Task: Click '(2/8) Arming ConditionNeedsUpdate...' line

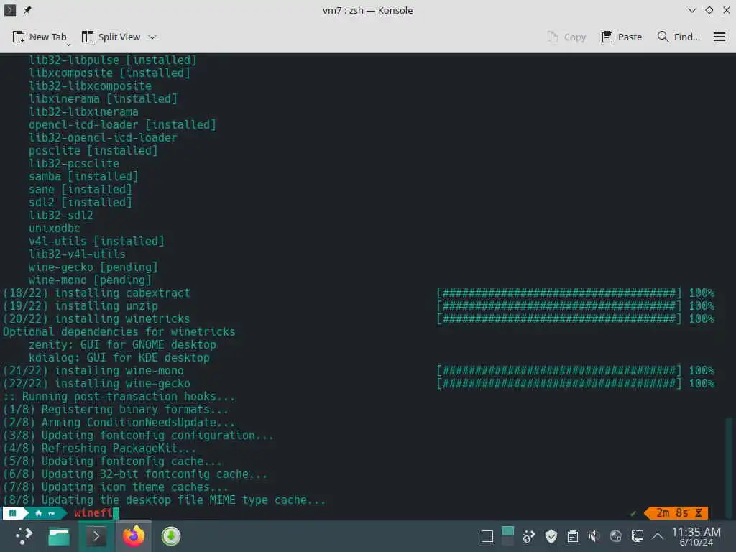Action: (119, 423)
